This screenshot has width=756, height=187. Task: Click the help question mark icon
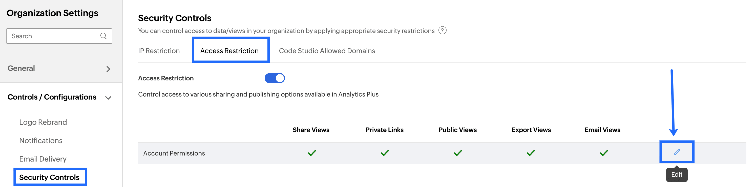click(442, 30)
